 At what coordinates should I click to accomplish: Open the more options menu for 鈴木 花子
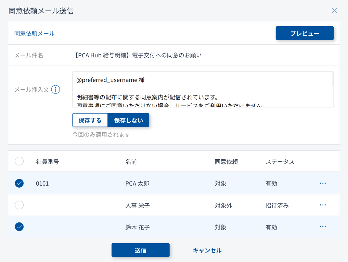pyautogui.click(x=323, y=227)
